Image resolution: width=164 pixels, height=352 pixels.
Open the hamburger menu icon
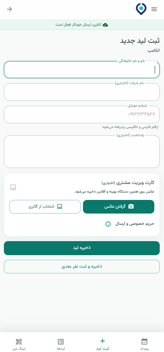tap(154, 9)
